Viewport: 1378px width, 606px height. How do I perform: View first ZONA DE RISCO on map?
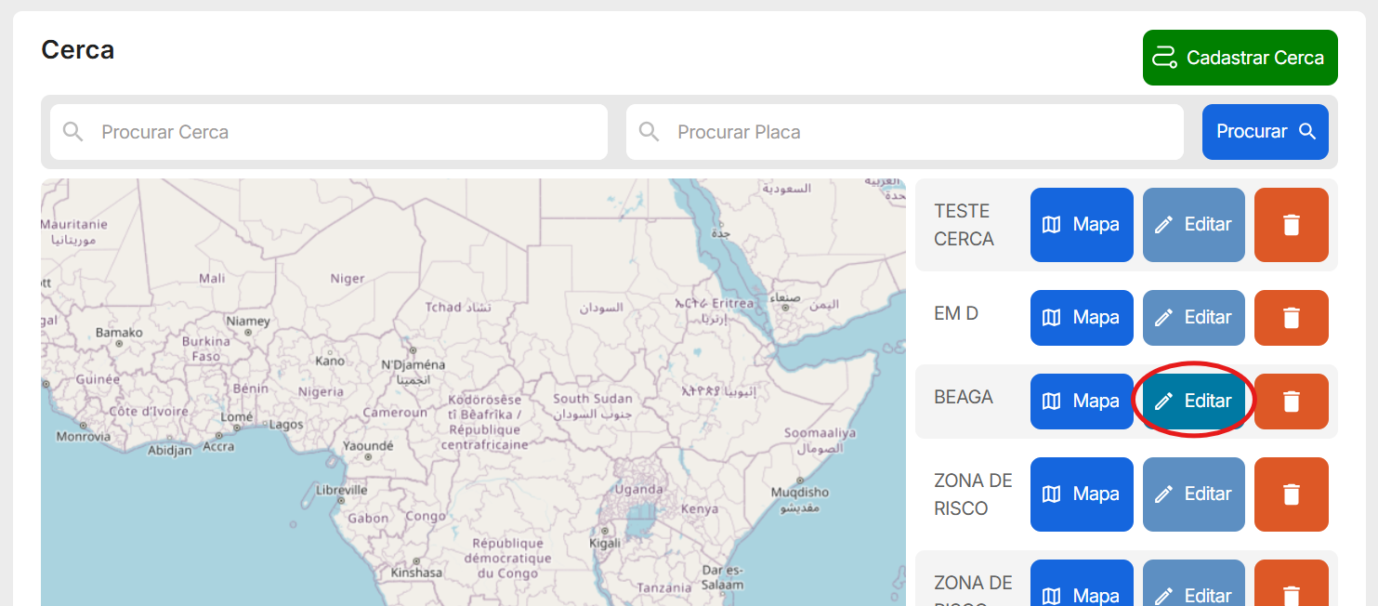(1082, 494)
